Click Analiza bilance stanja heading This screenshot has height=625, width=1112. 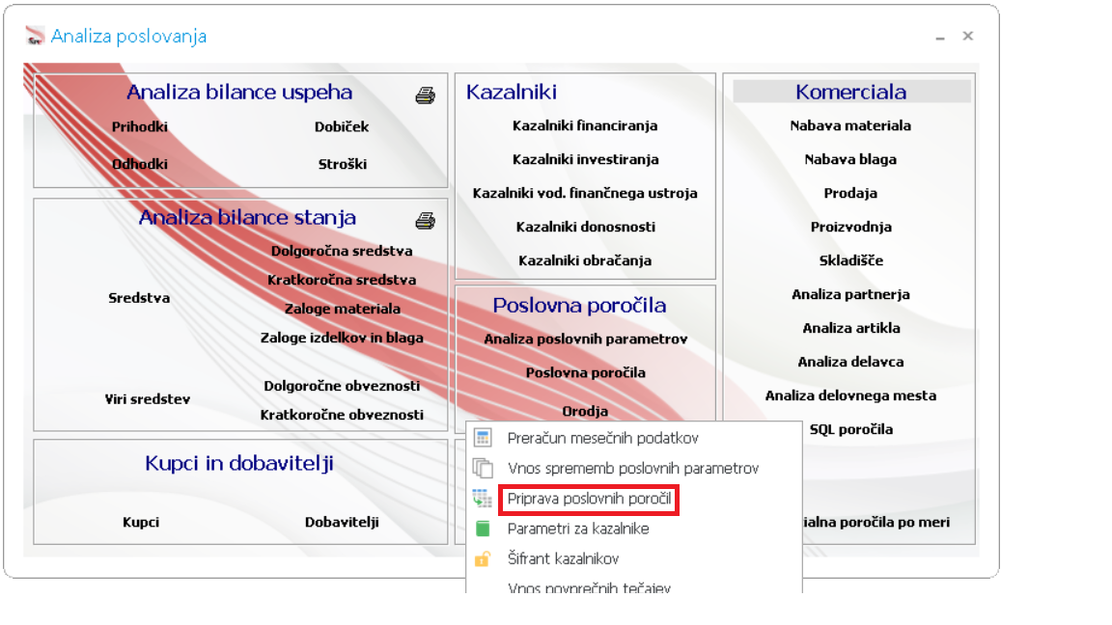(x=247, y=217)
